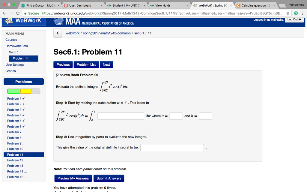The width and height of the screenshot is (307, 192).
Task: Switch to the View Holds tab
Action: tap(162, 5)
